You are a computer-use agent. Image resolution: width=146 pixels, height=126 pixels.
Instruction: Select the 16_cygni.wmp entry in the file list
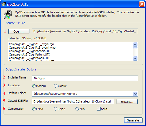[32, 48]
